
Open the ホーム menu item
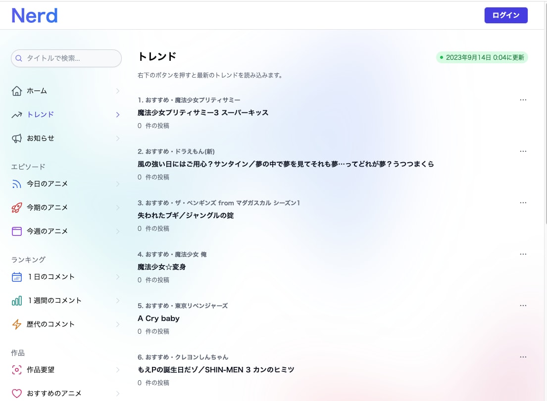point(66,91)
